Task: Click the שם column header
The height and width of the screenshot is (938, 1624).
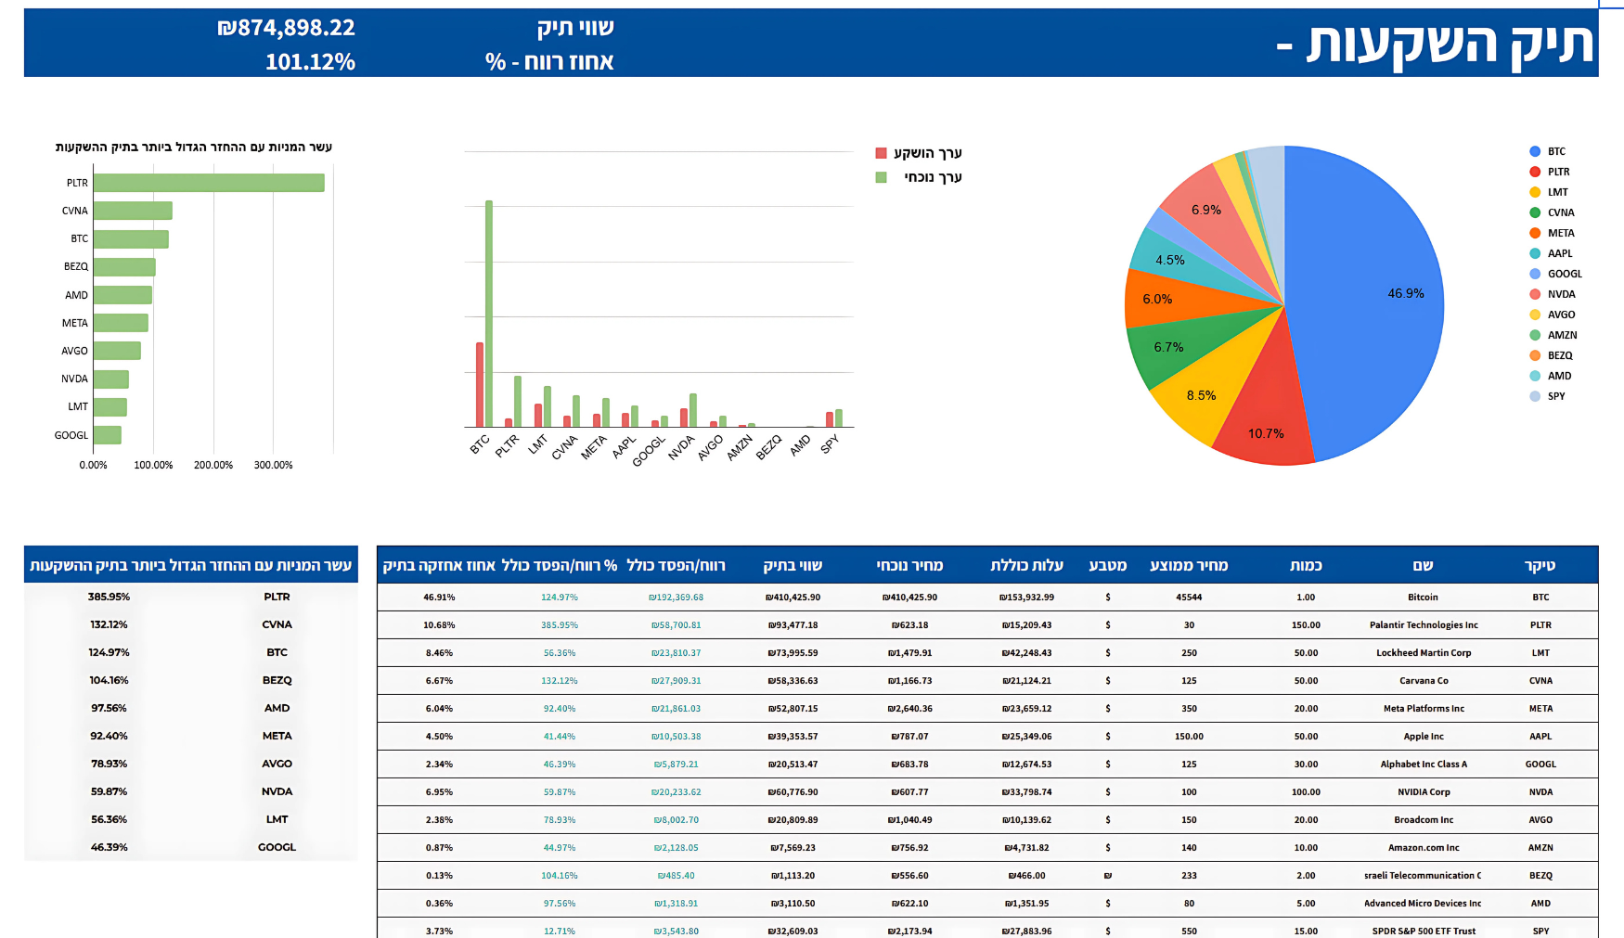Action: point(1423,565)
